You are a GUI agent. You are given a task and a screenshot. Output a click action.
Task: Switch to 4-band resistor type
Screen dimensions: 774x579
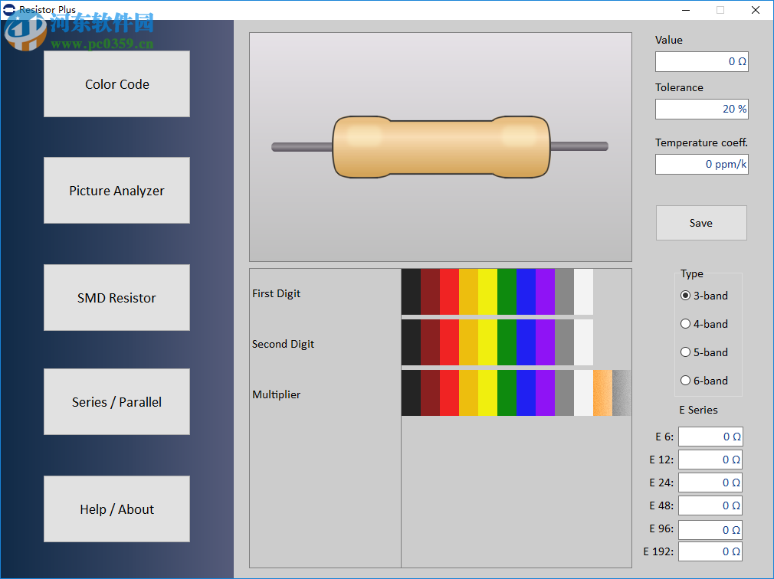[685, 323]
